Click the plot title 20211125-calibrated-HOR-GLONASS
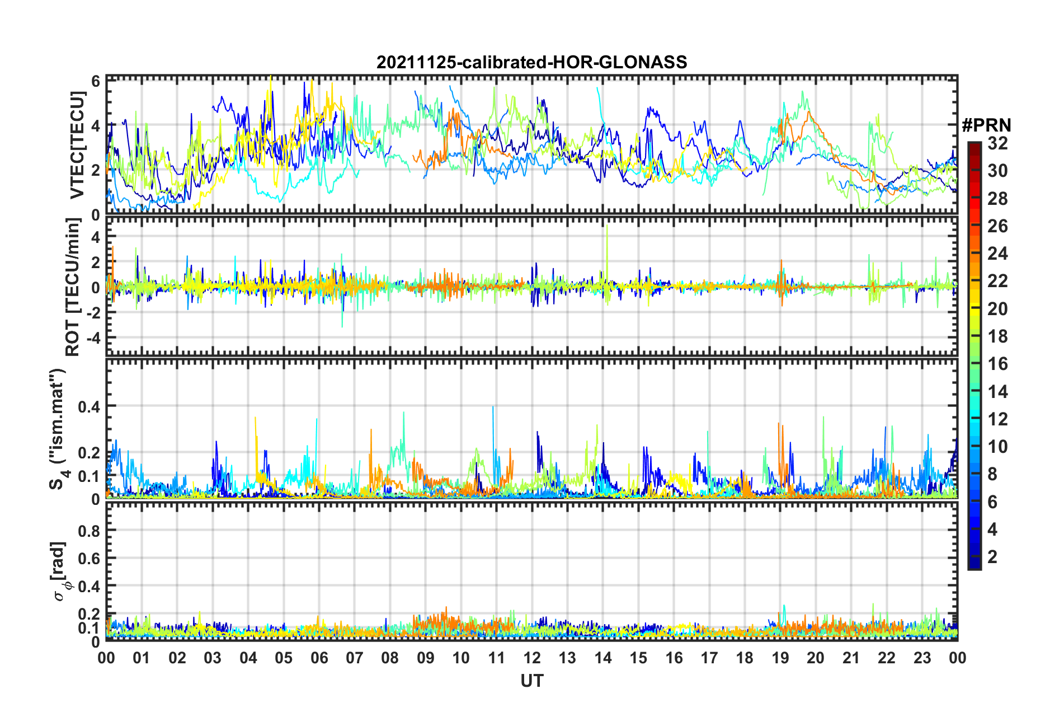The height and width of the screenshot is (712, 1064). 531,62
